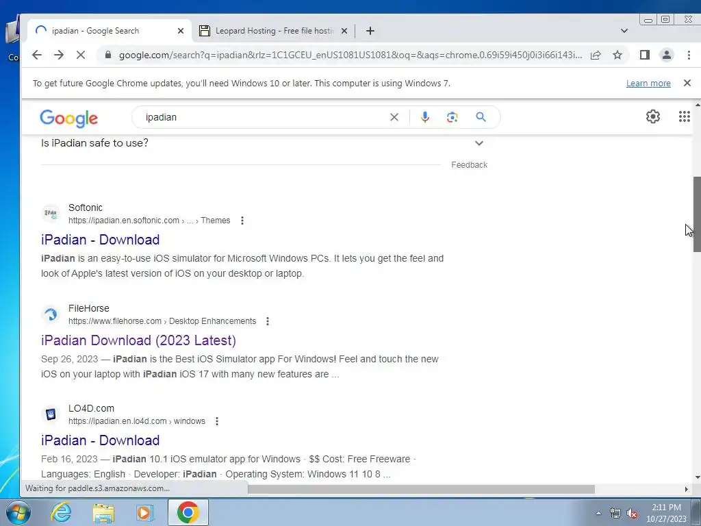Viewport: 701px width, 526px height.
Task: Open Chrome side panel
Action: (x=644, y=55)
